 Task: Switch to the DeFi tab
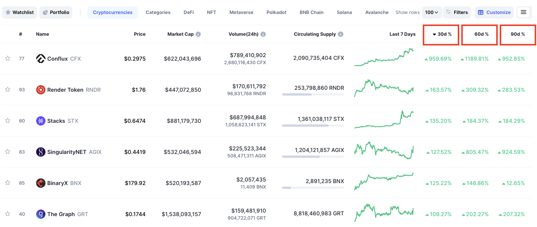click(188, 12)
